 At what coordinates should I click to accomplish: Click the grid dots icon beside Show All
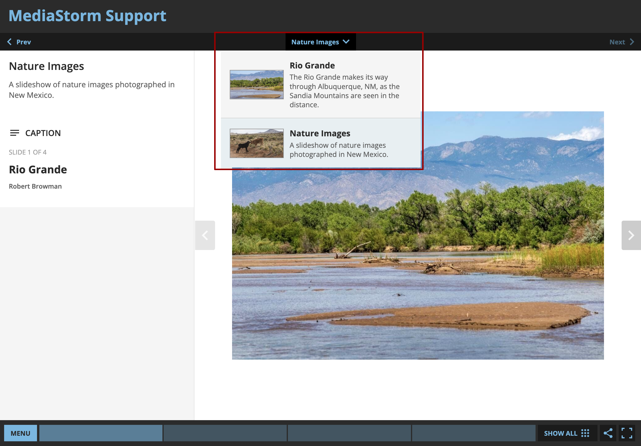click(x=585, y=433)
